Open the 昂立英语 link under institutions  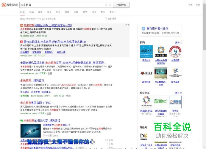(x=175, y=82)
